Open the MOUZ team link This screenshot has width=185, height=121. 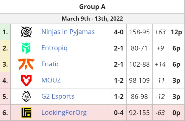point(51,80)
